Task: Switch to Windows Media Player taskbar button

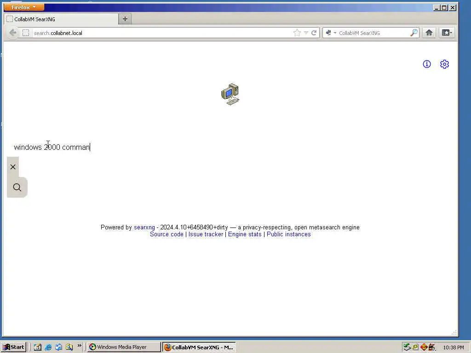Action: (x=124, y=347)
